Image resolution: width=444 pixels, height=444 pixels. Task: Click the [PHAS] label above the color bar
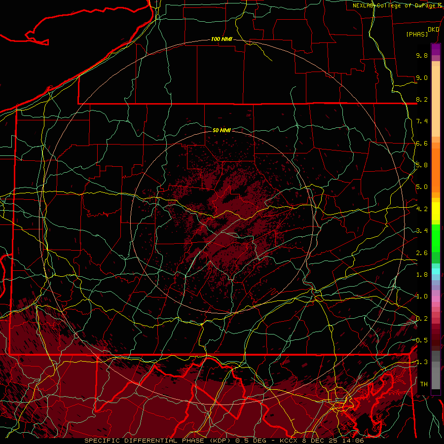click(416, 34)
